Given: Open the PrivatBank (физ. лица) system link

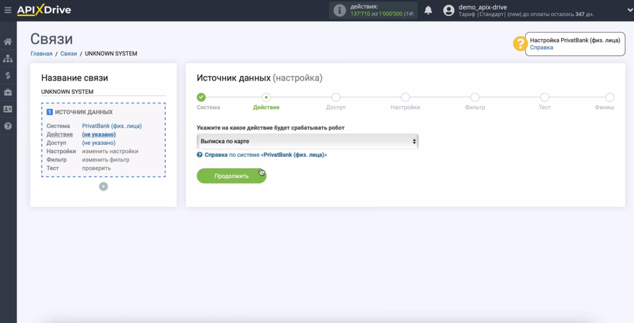Looking at the screenshot, I should [x=112, y=126].
